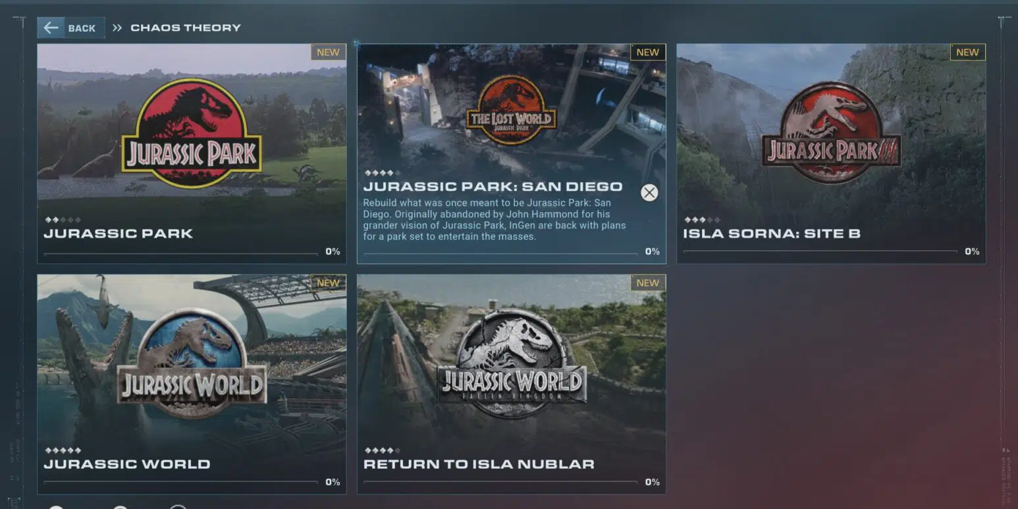Click the Jurassic World Fallen Kingdom logo

click(x=512, y=363)
